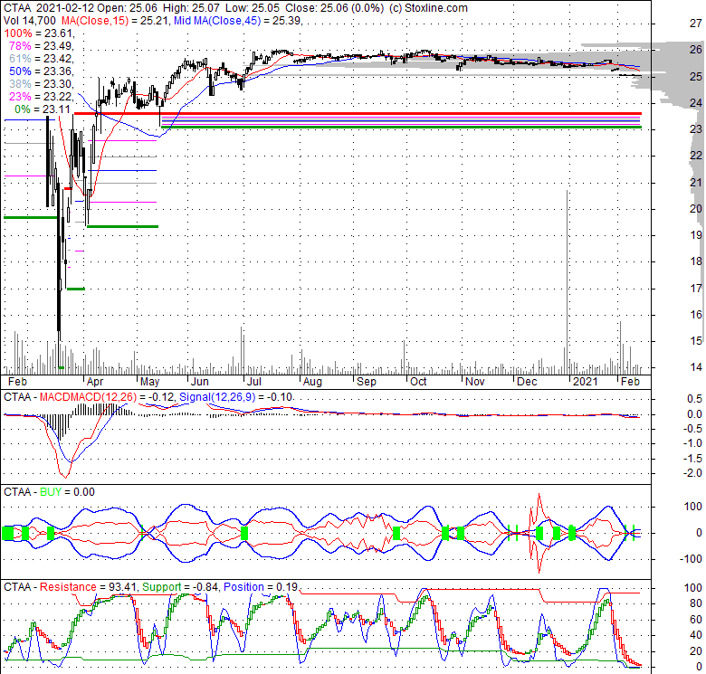Select the Position = 0.19 legend
The height and width of the screenshot is (674, 706).
pos(261,587)
